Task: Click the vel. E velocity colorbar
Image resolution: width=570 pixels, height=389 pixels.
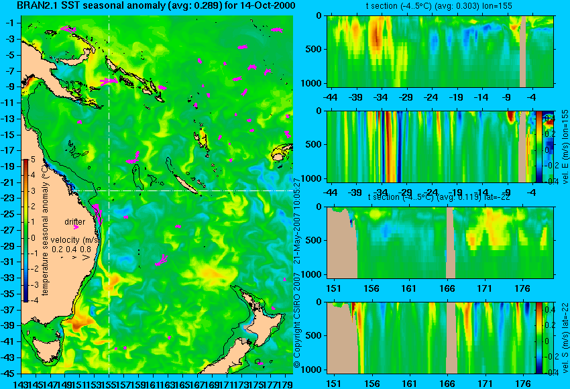Action: tap(538, 146)
